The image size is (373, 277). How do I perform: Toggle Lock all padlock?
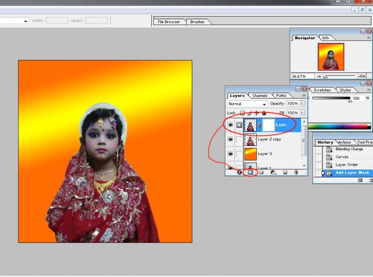click(264, 113)
